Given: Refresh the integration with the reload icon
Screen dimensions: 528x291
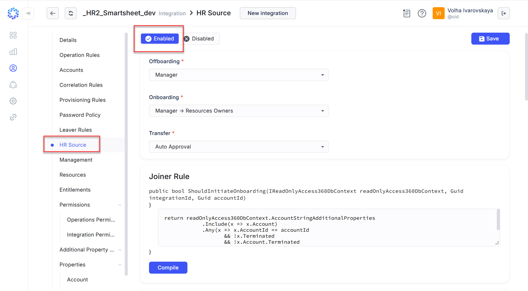Looking at the screenshot, I should pyautogui.click(x=71, y=13).
